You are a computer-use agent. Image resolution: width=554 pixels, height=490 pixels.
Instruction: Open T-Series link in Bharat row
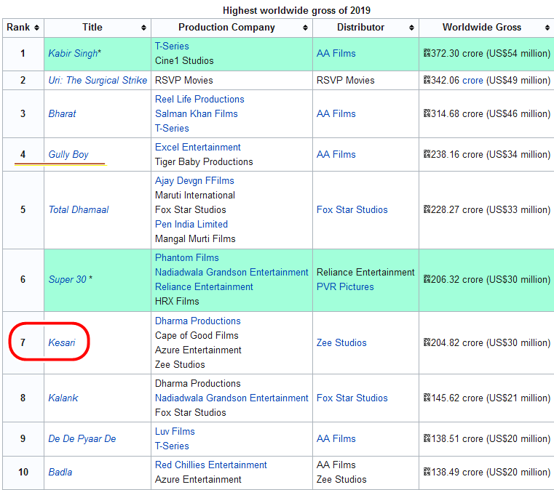172,128
